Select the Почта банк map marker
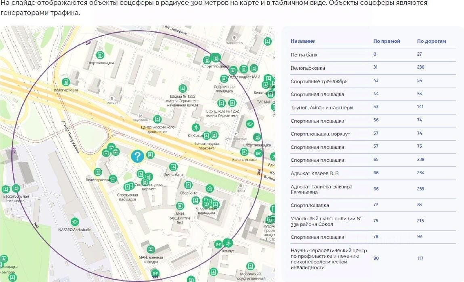 [173, 167]
